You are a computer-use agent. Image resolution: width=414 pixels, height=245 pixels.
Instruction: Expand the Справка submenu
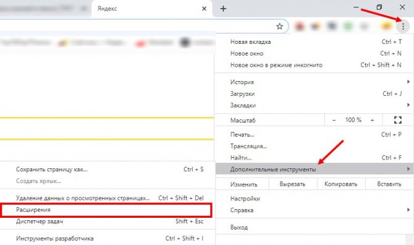pyautogui.click(x=314, y=210)
